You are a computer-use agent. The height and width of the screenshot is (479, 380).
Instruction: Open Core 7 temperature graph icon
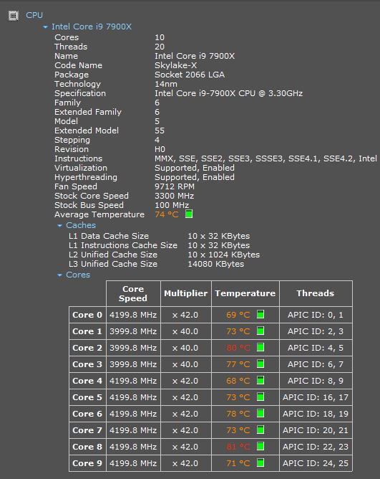[x=260, y=430]
